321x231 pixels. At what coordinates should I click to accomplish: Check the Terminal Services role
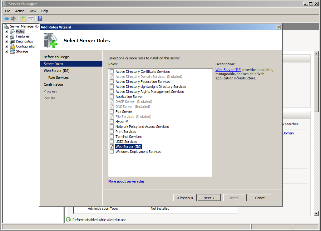[111, 137]
